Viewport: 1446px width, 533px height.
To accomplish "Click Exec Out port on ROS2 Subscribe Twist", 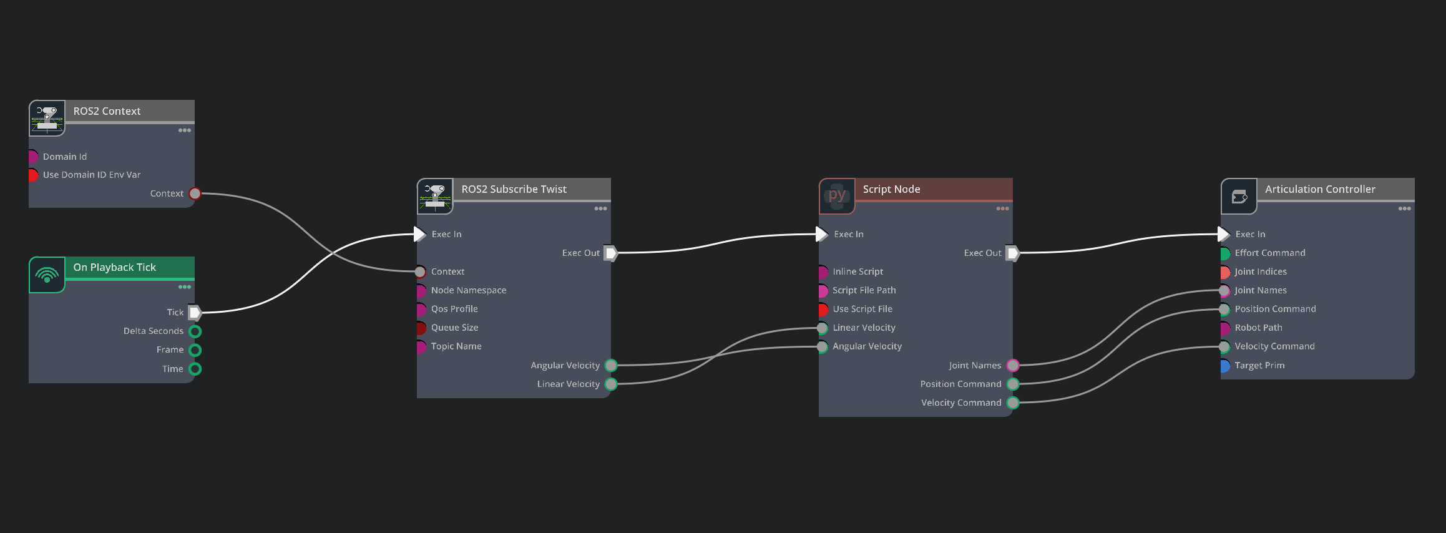I will point(611,253).
